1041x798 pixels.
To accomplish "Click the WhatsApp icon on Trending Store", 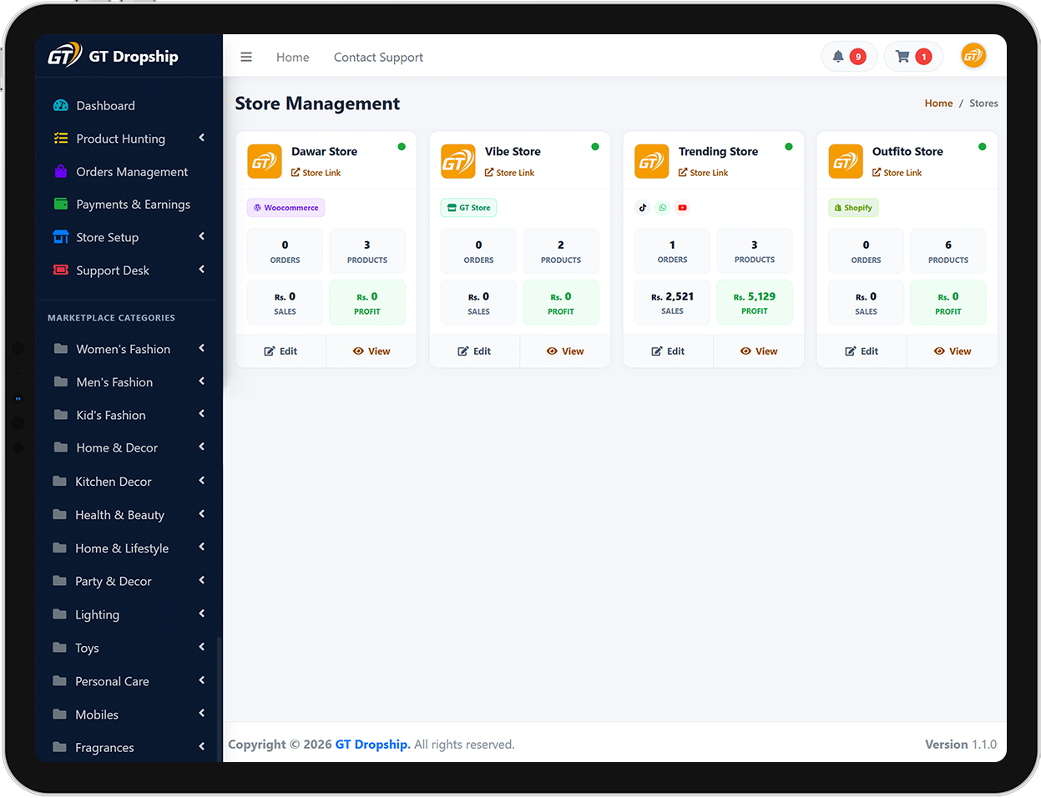I will (x=663, y=208).
